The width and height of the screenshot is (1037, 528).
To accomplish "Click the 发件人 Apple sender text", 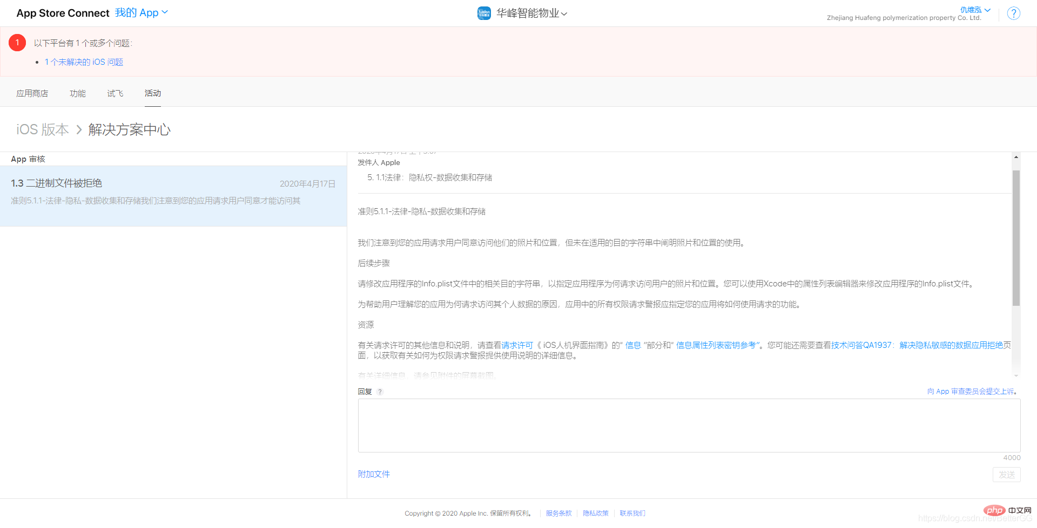I will [x=379, y=162].
